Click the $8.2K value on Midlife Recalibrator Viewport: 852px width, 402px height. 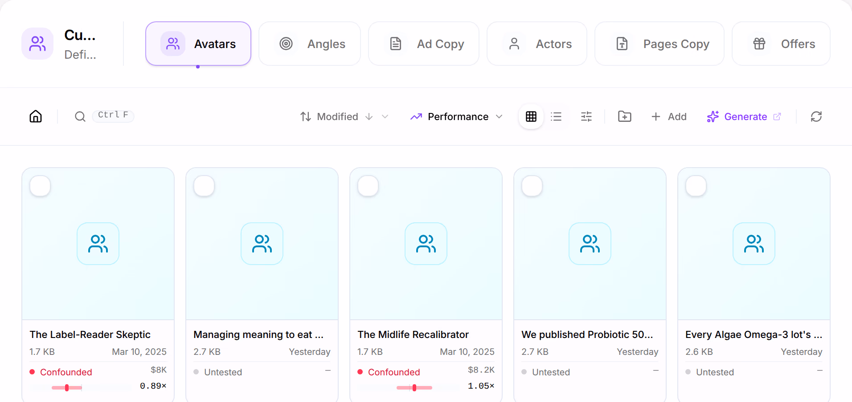(481, 370)
